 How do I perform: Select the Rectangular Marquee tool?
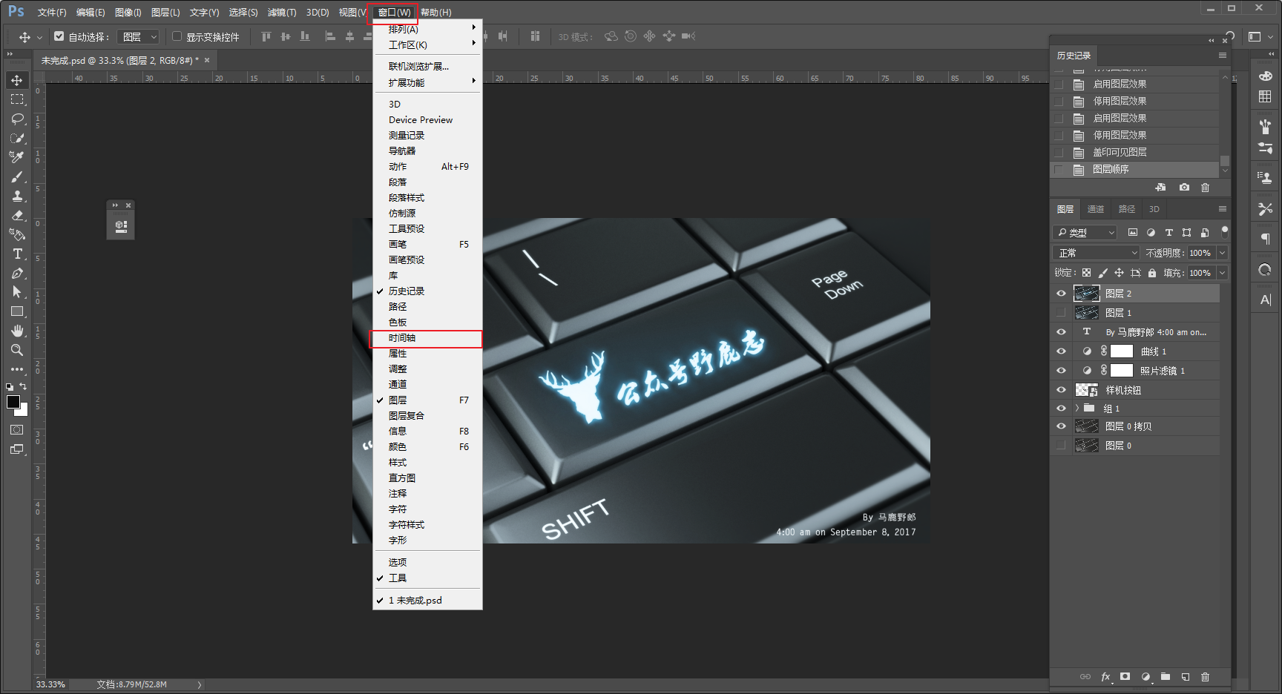tap(17, 99)
